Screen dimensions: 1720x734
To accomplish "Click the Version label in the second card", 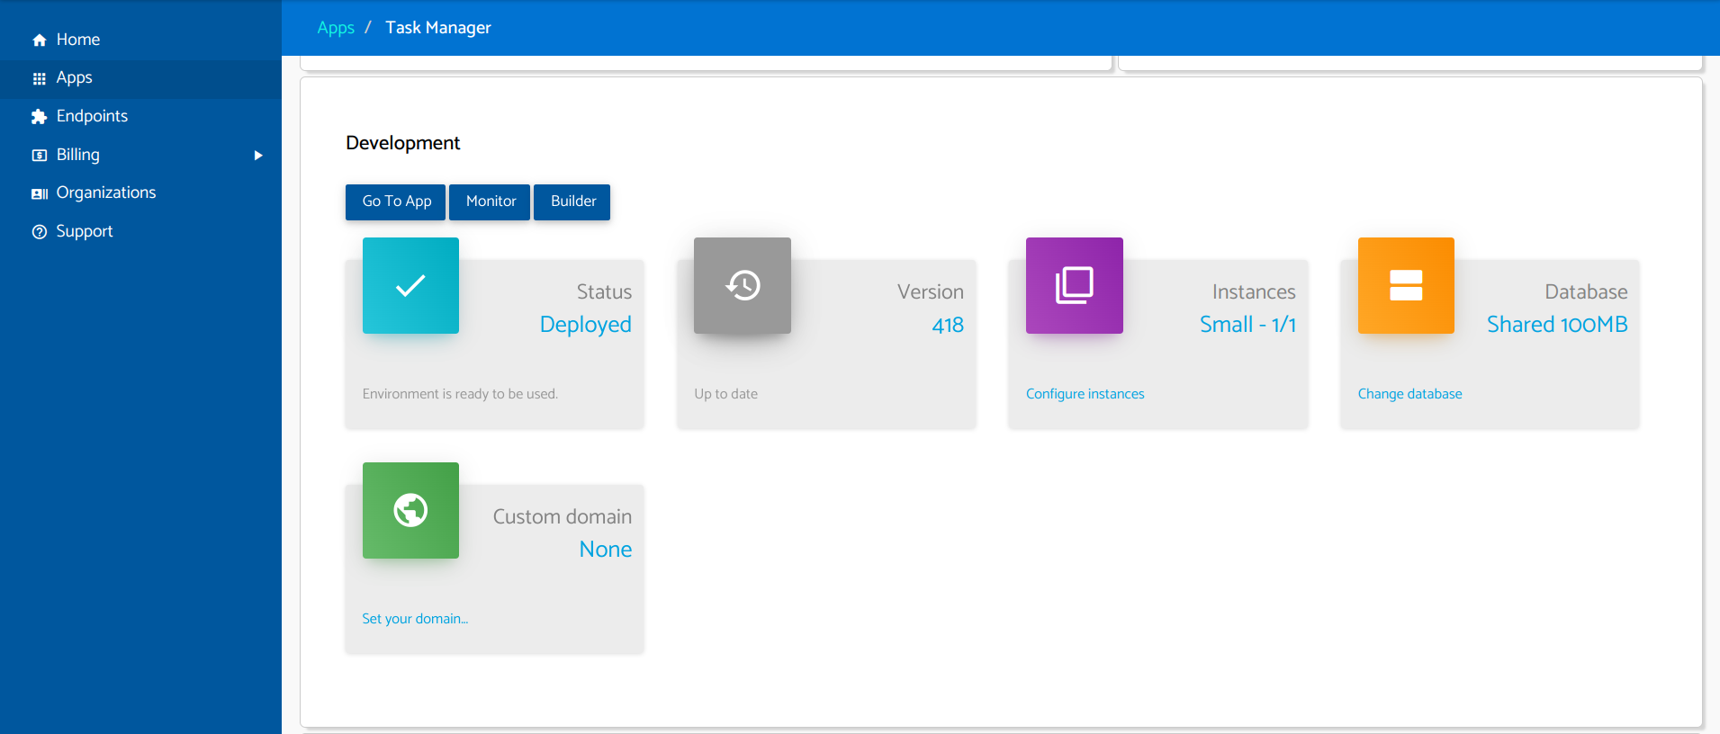I will 931,291.
